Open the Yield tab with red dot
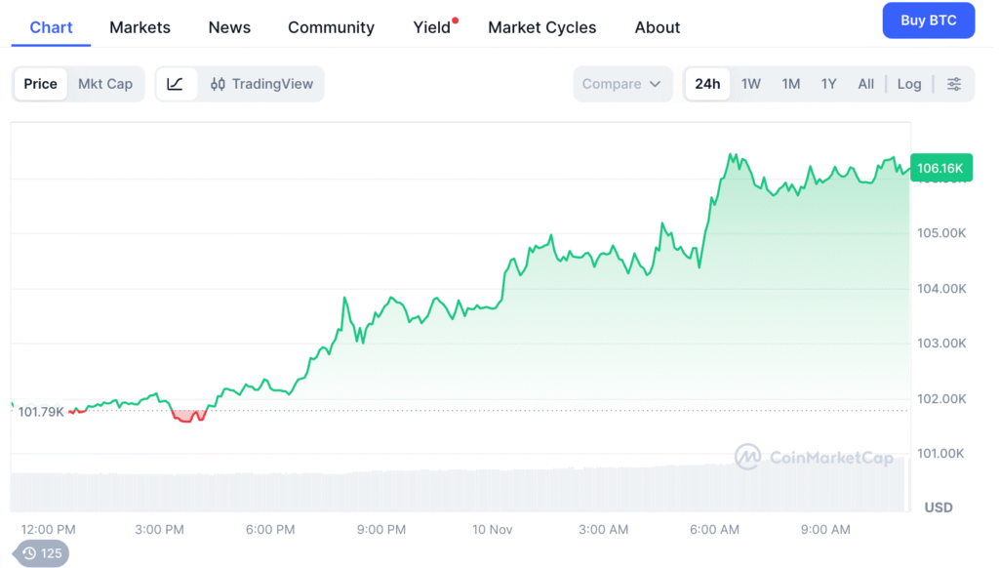The width and height of the screenshot is (999, 568). click(x=432, y=27)
